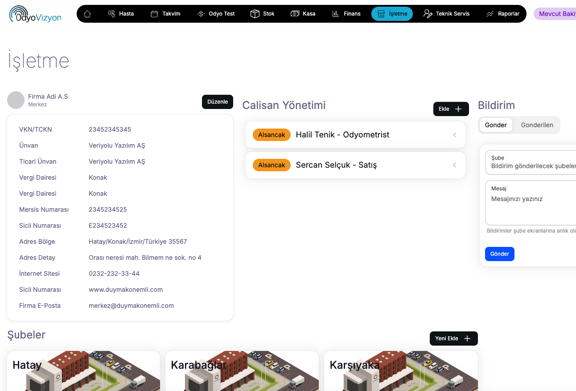Image resolution: width=576 pixels, height=391 pixels.
Task: Expand Sercan Selçuk employee row chevron
Action: tap(455, 165)
